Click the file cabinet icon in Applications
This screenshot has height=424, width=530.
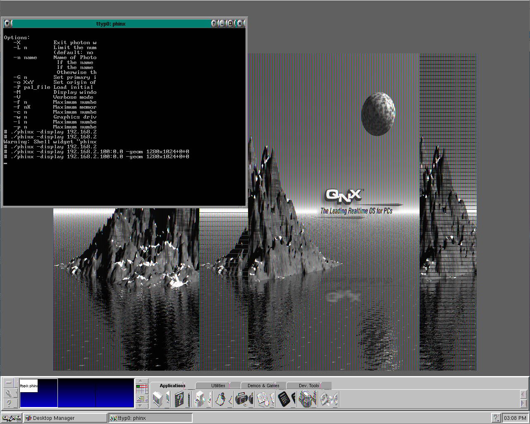pyautogui.click(x=158, y=399)
